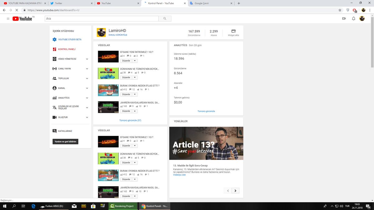The width and height of the screenshot is (374, 210).
Task: Click the search magnifier button
Action: point(165,19)
